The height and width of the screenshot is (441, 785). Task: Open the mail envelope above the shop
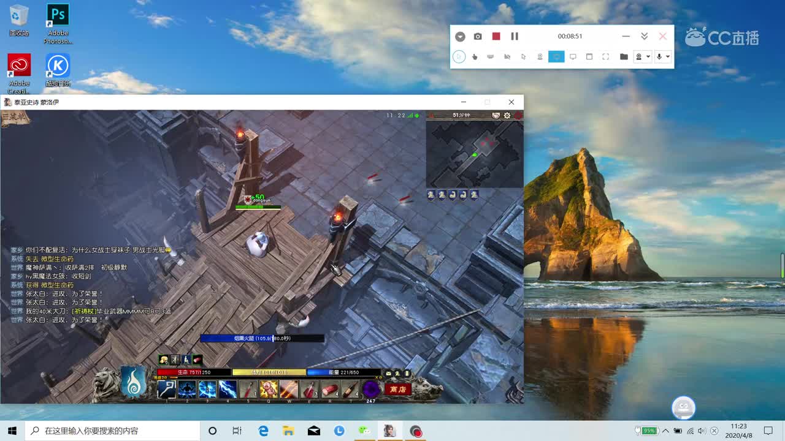coord(388,372)
